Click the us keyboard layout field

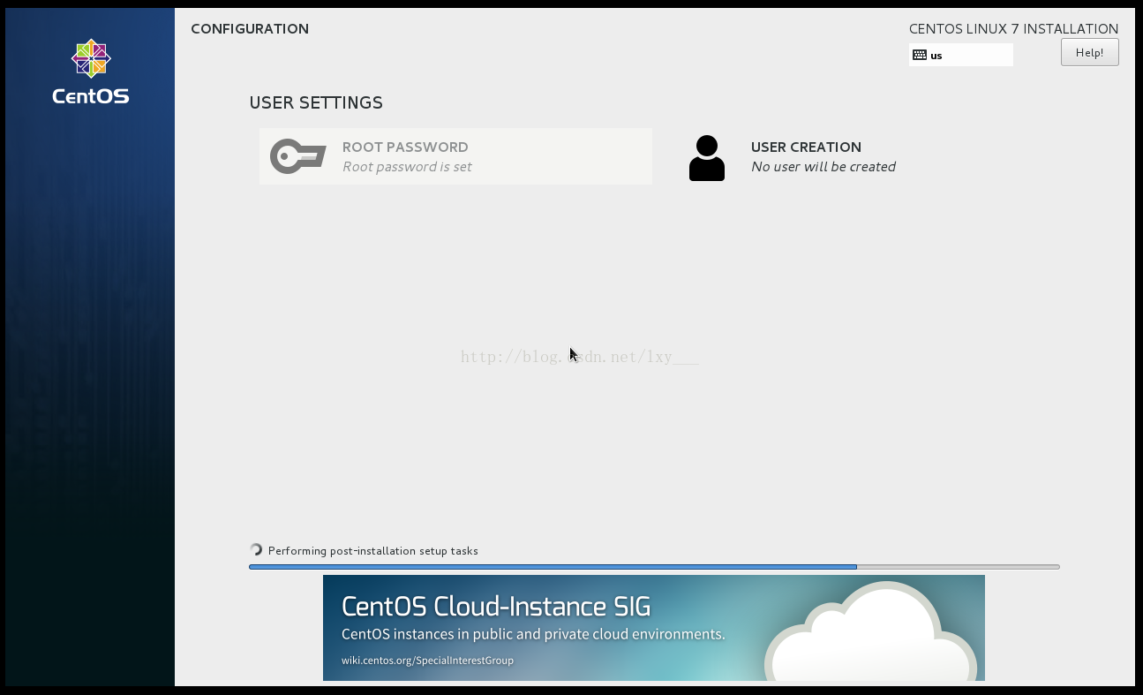tap(961, 55)
